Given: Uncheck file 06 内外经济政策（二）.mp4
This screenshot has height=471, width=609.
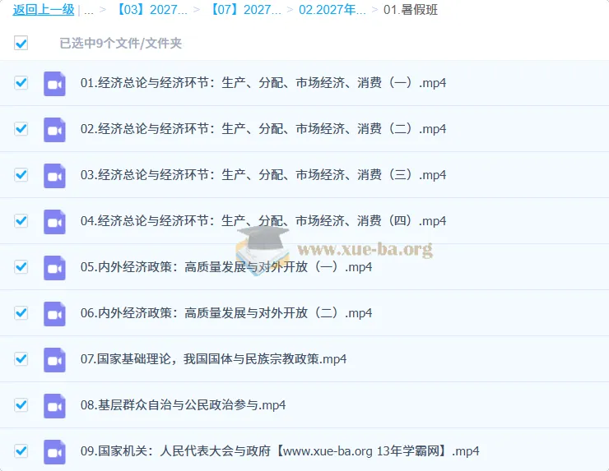Looking at the screenshot, I should [21, 312].
